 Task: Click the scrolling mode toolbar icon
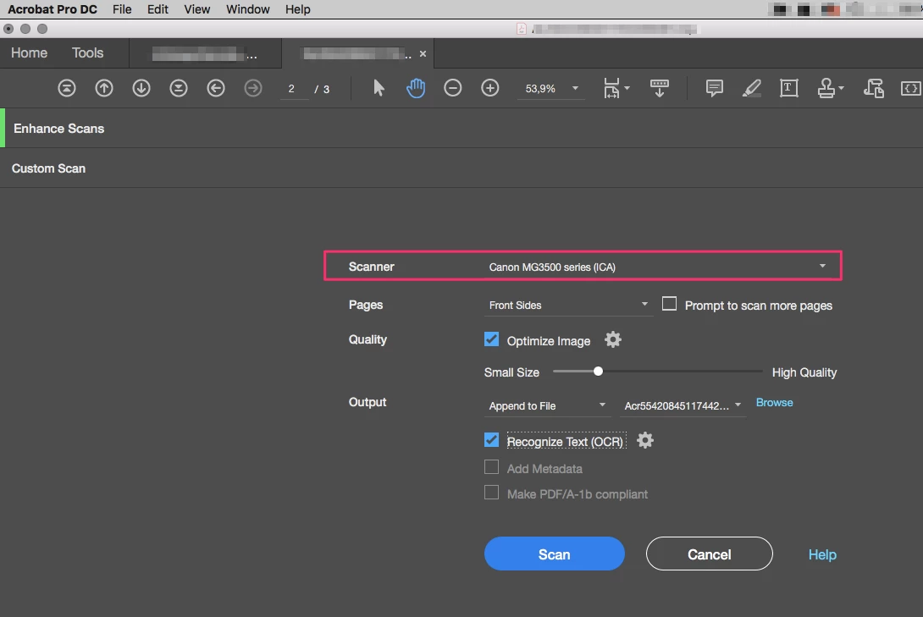coord(660,88)
